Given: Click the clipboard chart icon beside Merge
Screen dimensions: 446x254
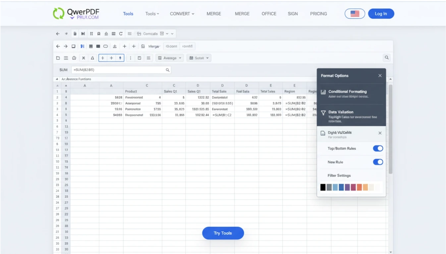Looking at the screenshot, I should pos(143,46).
